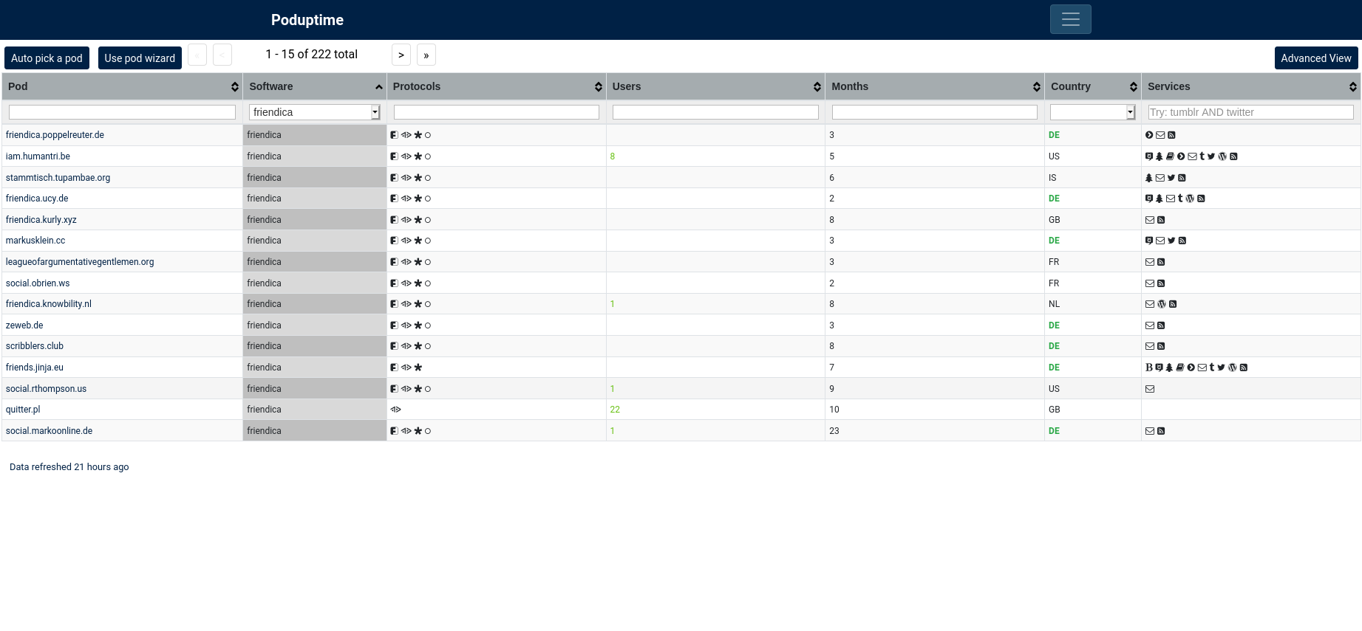Image resolution: width=1362 pixels, height=631 pixels.
Task: Open the hamburger navigation menu
Action: point(1070,19)
